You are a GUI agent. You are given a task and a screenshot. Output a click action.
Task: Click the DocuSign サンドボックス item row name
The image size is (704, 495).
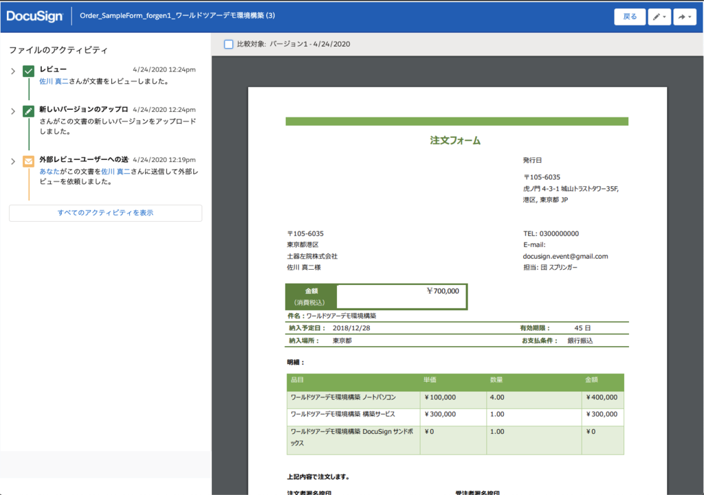(352, 437)
